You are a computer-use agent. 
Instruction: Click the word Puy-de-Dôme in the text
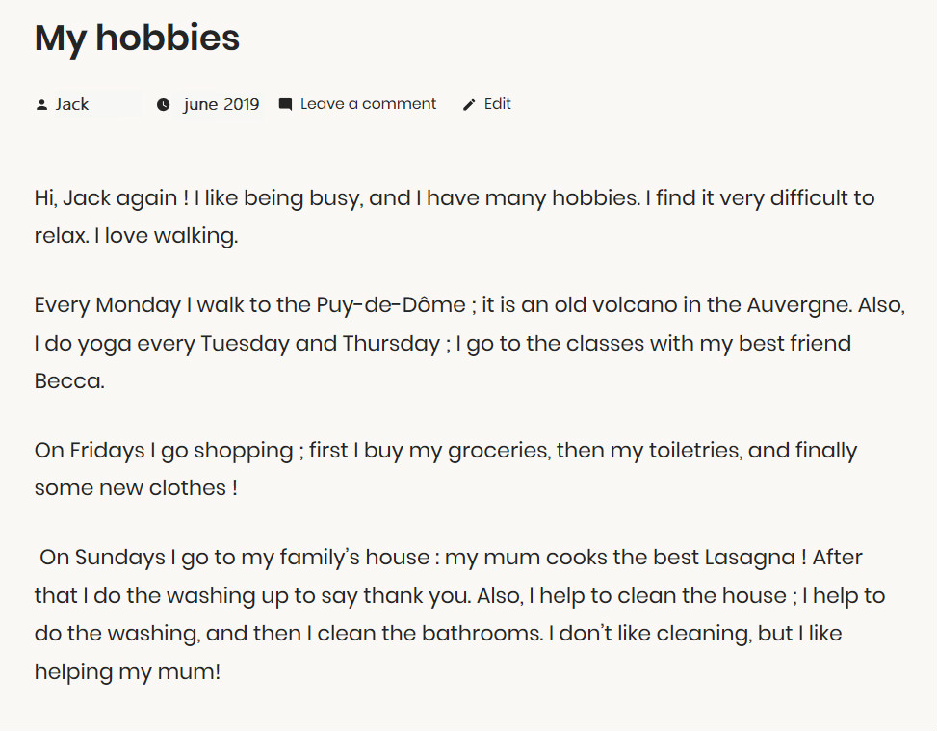click(x=389, y=305)
